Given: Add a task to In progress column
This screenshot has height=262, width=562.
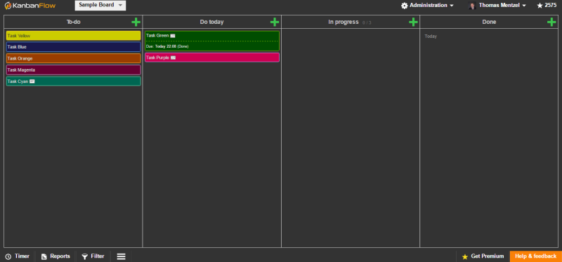Looking at the screenshot, I should pos(413,22).
